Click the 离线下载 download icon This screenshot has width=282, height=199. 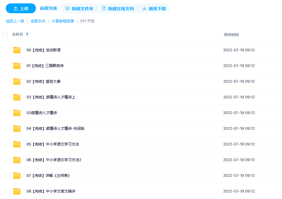[x=144, y=9]
